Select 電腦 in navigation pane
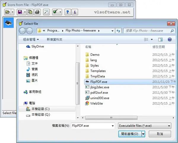The height and width of the screenshot is (143, 178). [29, 103]
